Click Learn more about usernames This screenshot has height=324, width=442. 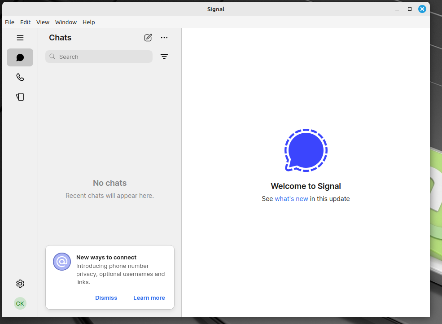coord(149,298)
